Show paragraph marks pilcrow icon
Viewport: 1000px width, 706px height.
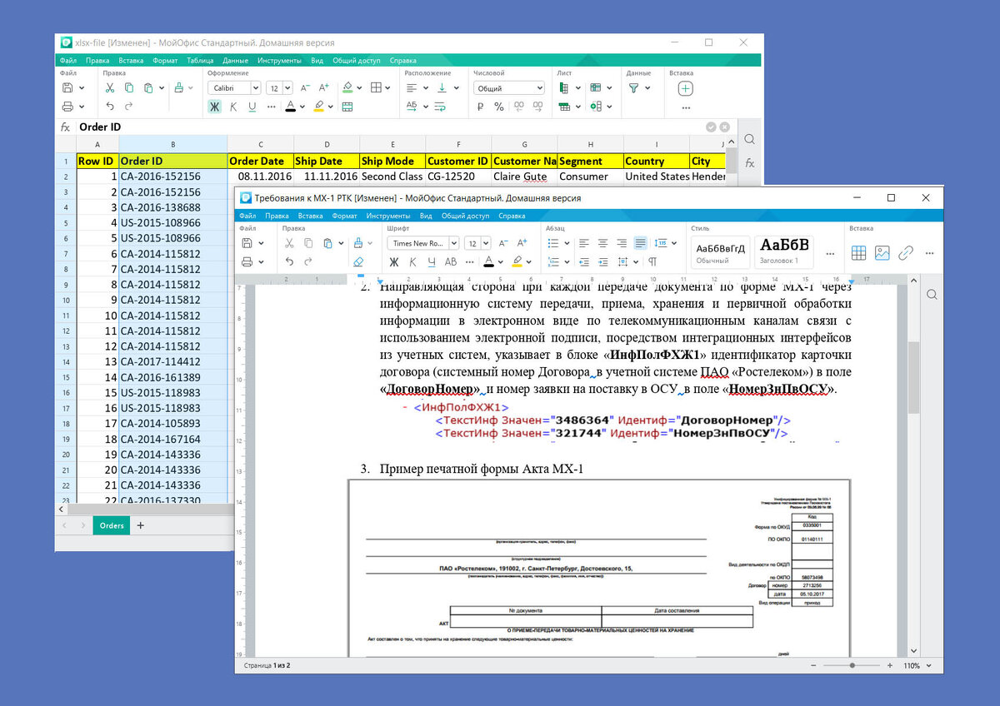(652, 261)
